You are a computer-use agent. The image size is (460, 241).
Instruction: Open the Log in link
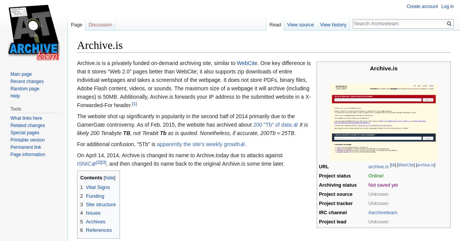447,7
